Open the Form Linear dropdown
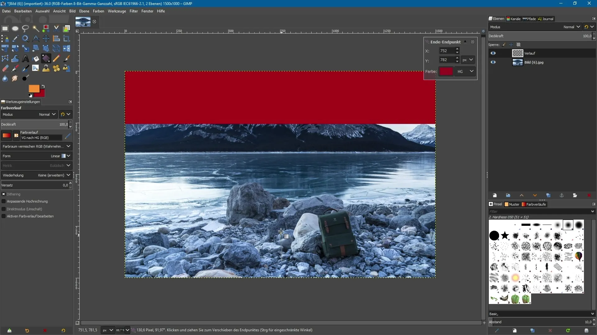 tap(36, 156)
